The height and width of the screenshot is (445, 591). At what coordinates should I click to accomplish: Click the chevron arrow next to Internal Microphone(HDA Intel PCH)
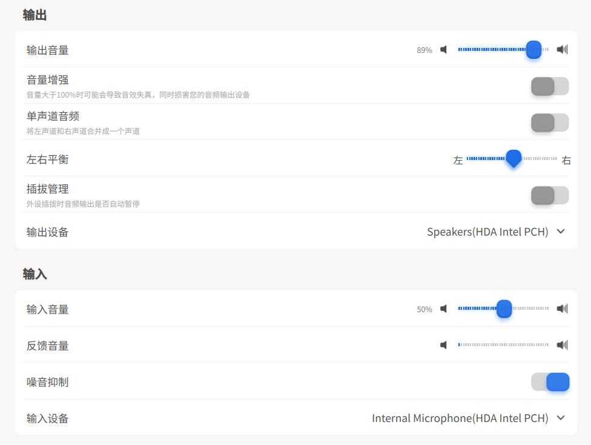561,418
